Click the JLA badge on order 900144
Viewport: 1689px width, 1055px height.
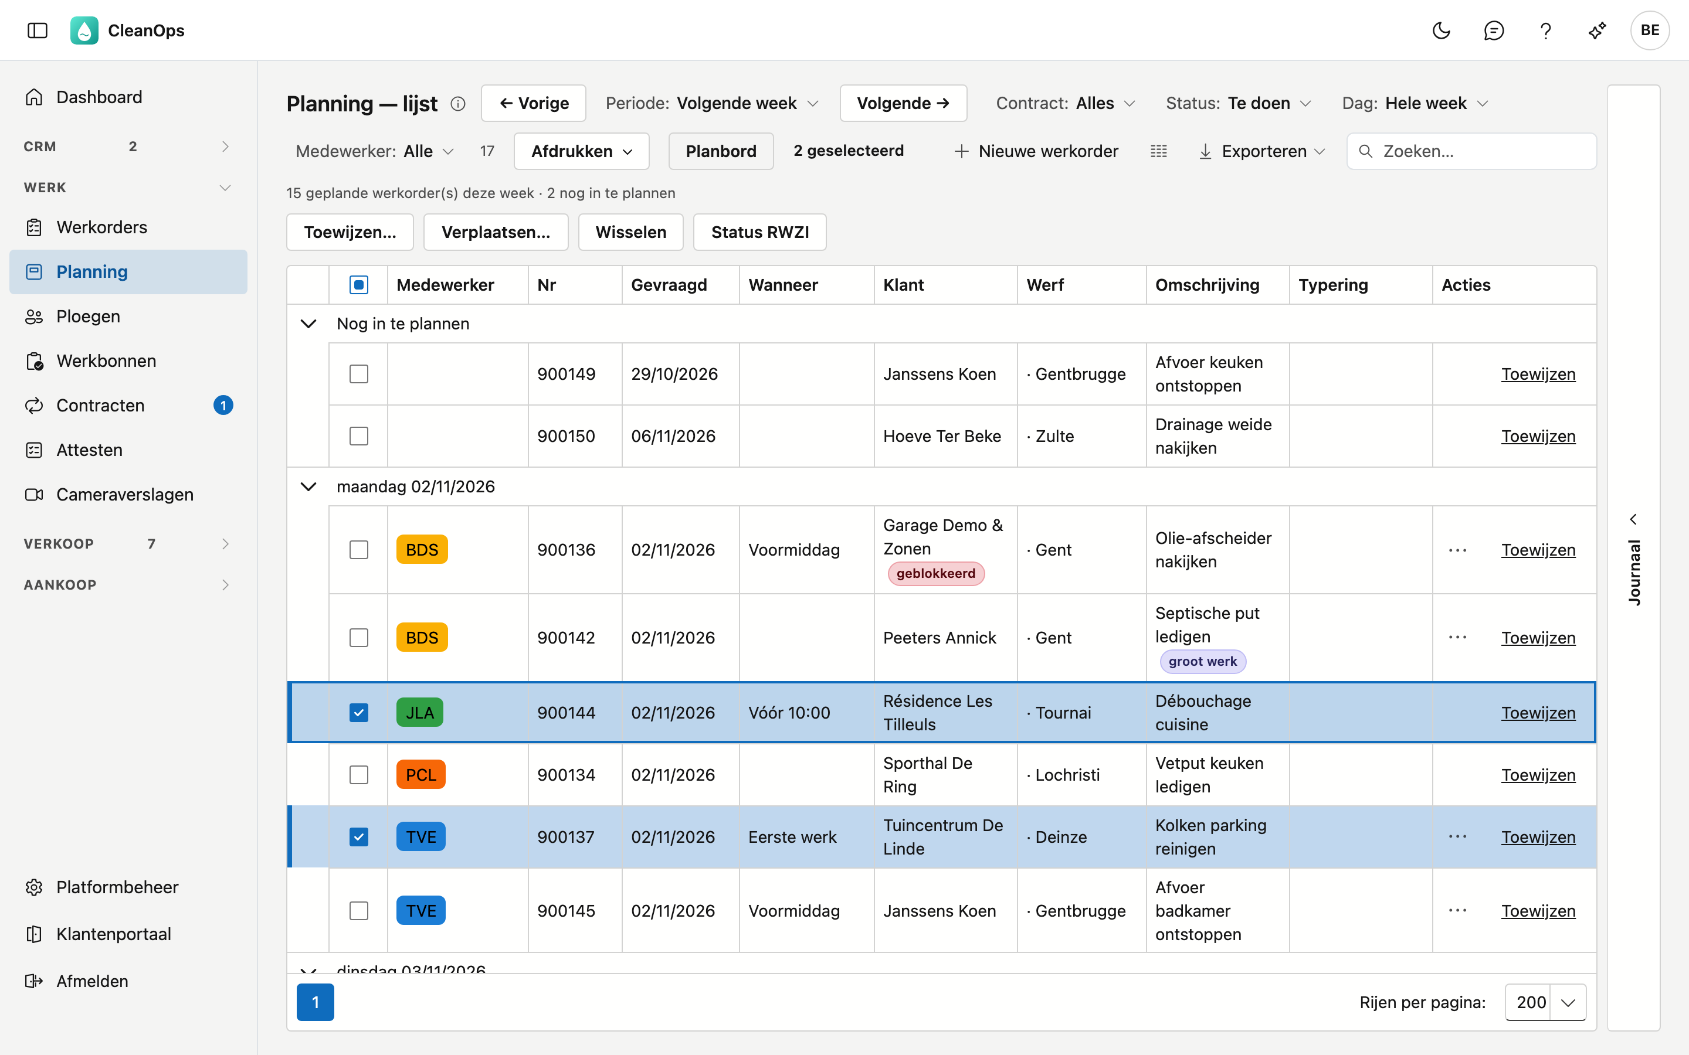click(419, 712)
